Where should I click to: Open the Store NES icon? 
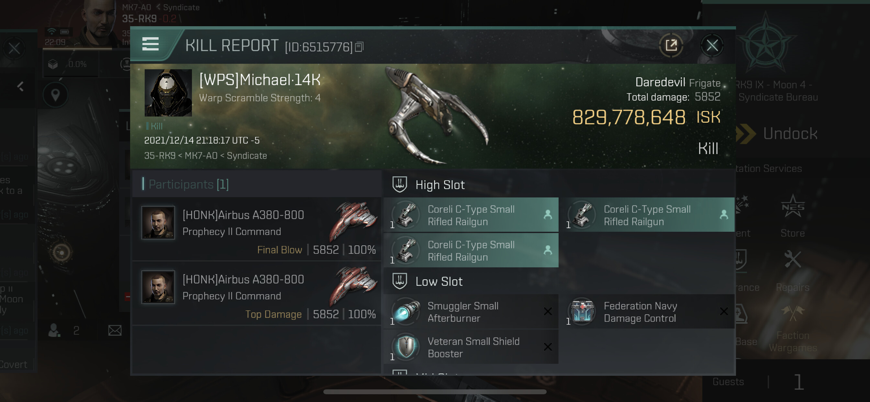[x=792, y=215]
